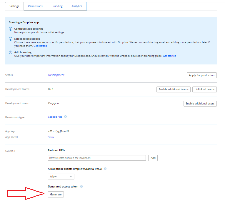225x201 pixels.
Task: Open the Scoped App link
Action: tap(55, 117)
